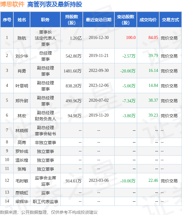
Task: Click the holding 838.28万
Action: point(73,86)
